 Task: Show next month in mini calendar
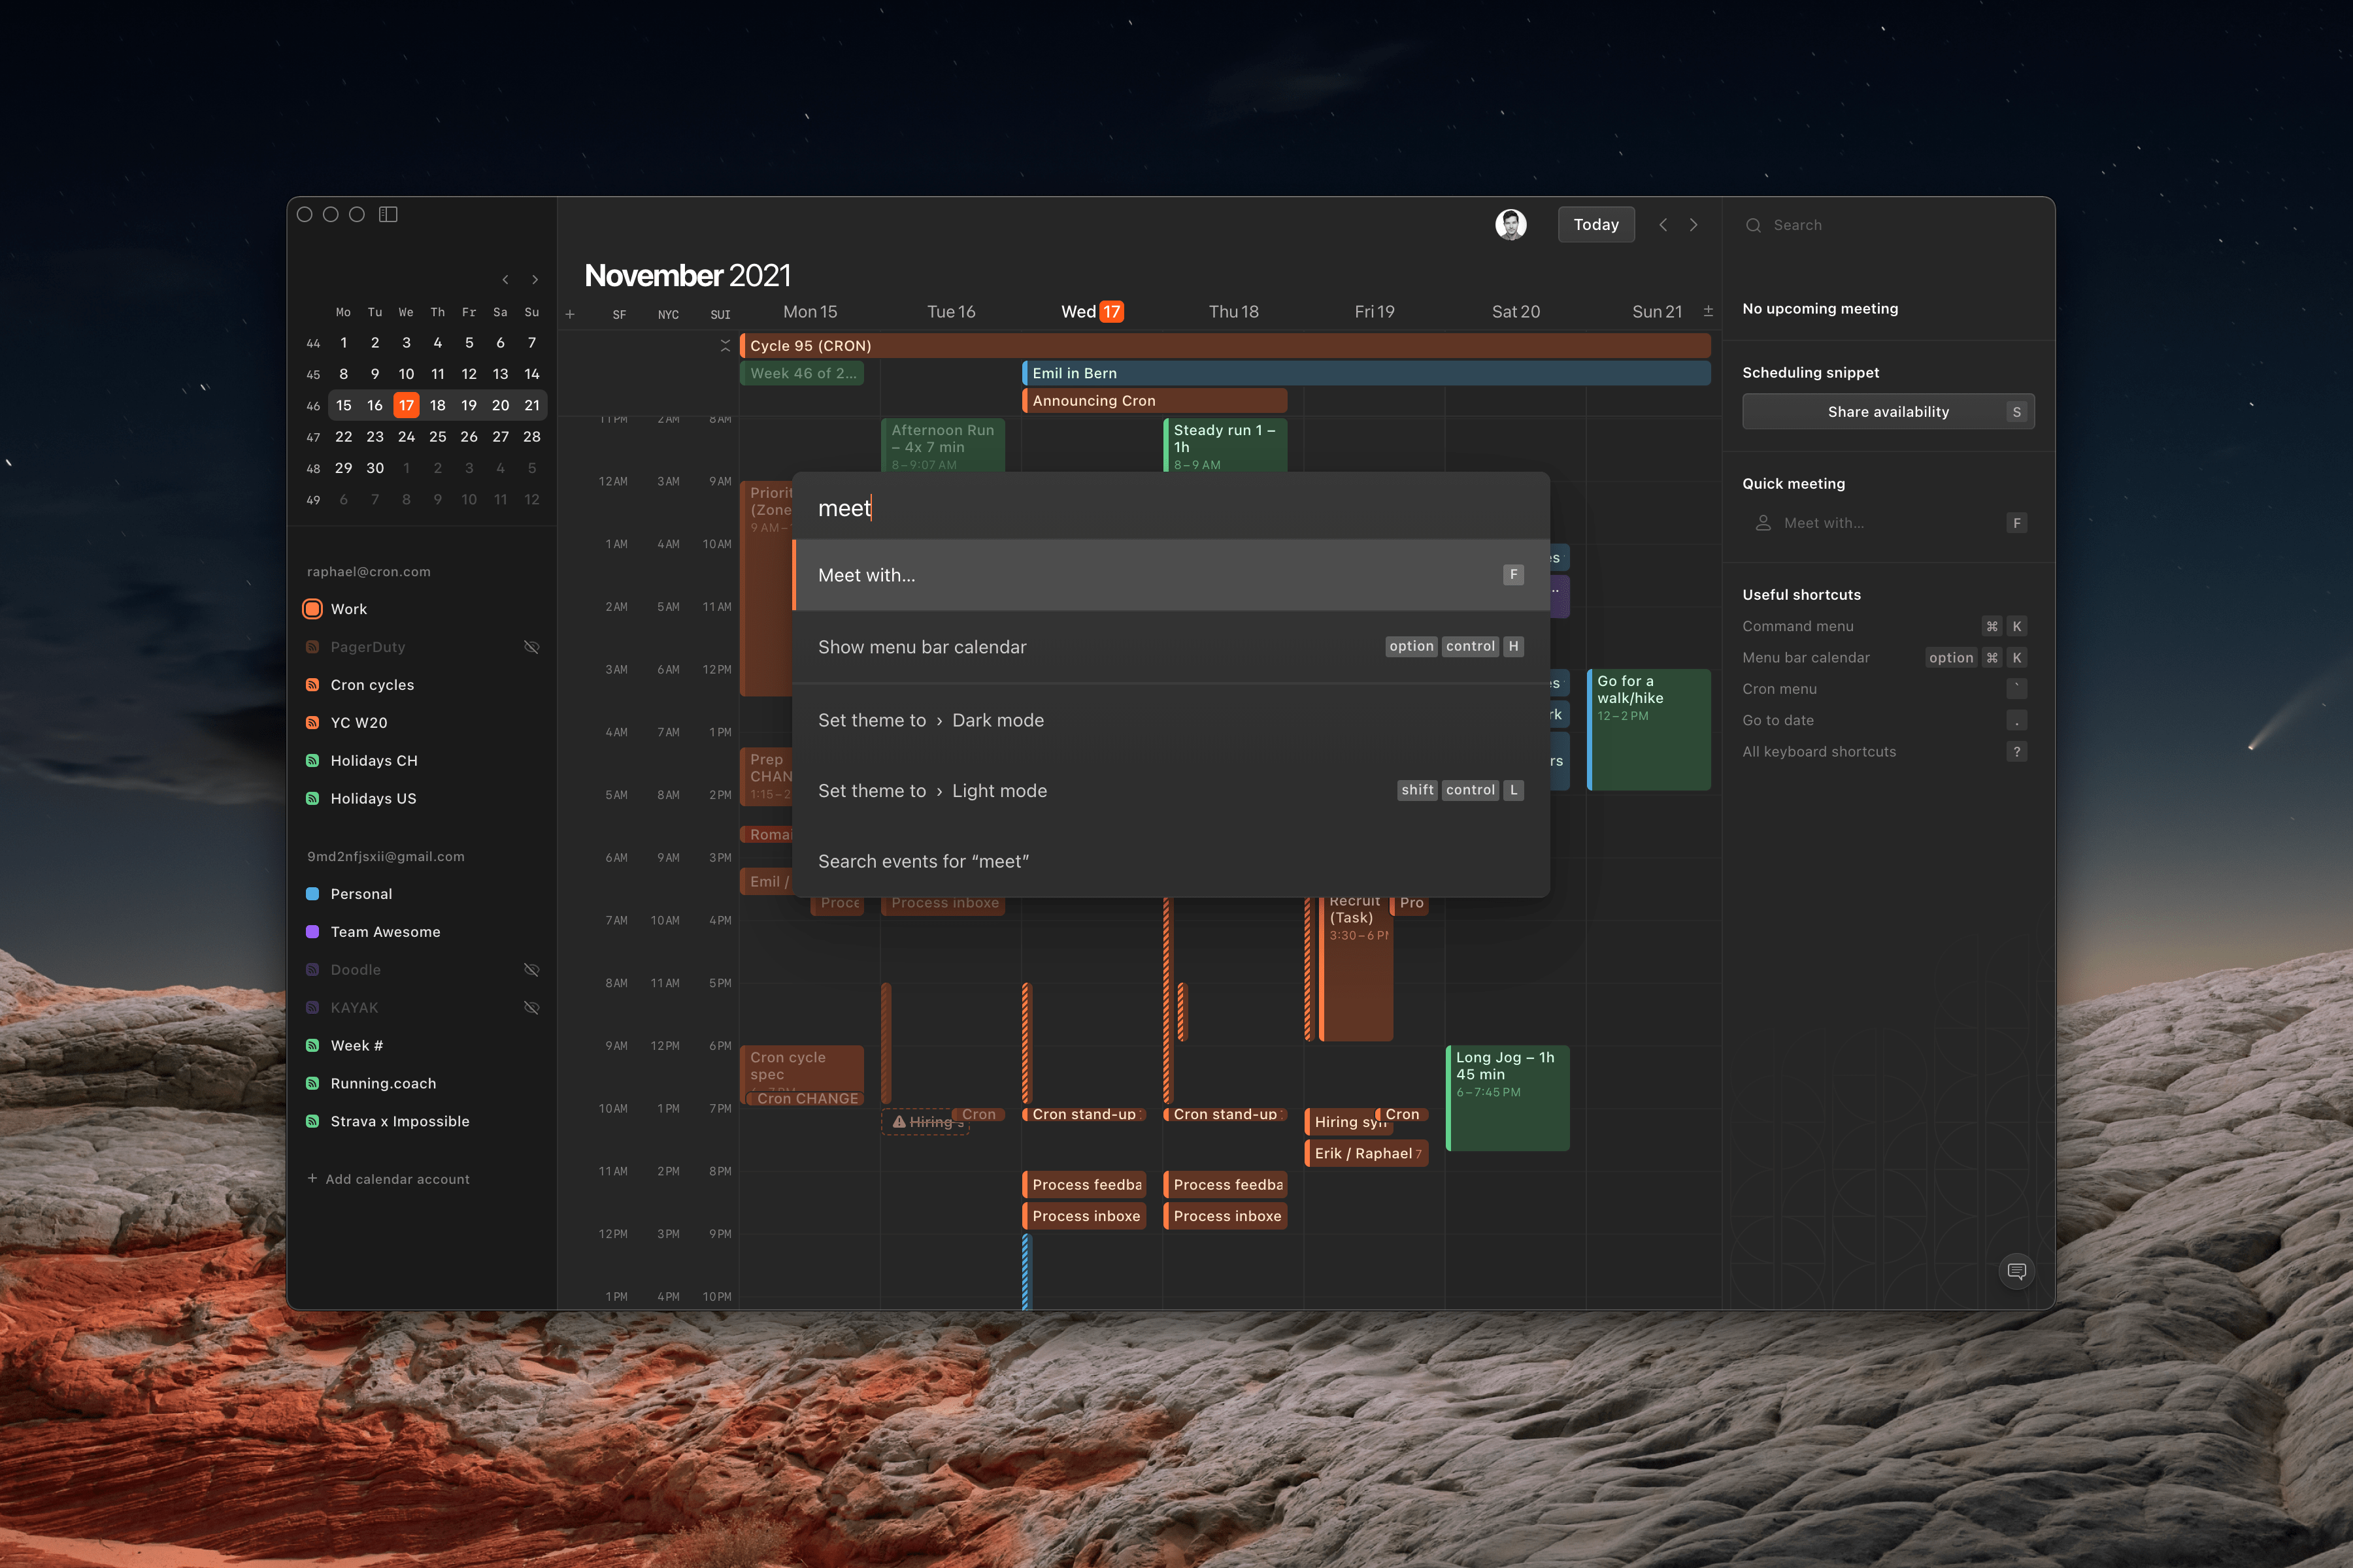535,280
